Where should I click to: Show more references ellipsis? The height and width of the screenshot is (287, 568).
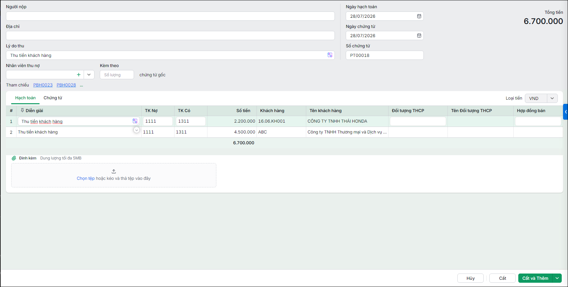(x=81, y=85)
